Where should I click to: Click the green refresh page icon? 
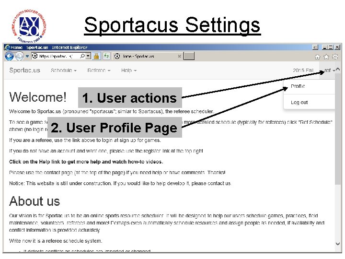(x=106, y=56)
